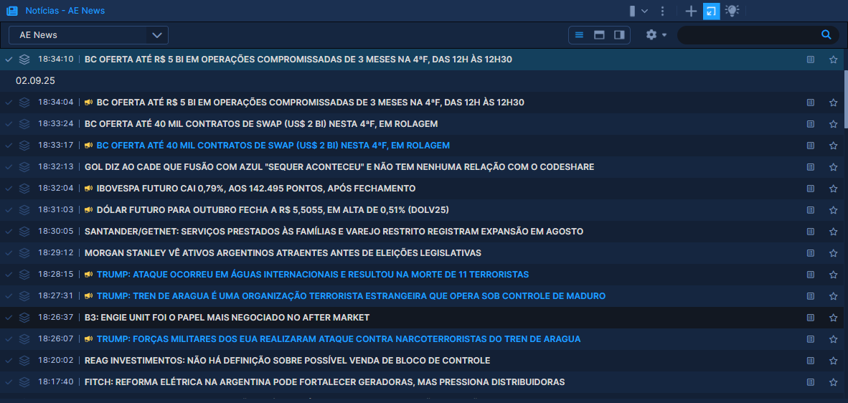Image resolution: width=848 pixels, height=403 pixels.
Task: Open article icon for 18:34:10 news
Action: 810,60
